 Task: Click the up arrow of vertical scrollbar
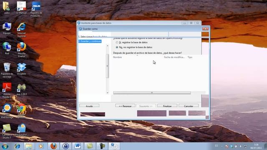tap(108, 45)
